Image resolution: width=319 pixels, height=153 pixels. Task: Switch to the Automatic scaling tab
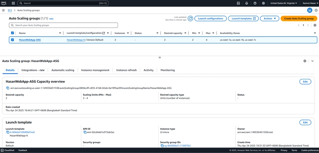coord(63,70)
